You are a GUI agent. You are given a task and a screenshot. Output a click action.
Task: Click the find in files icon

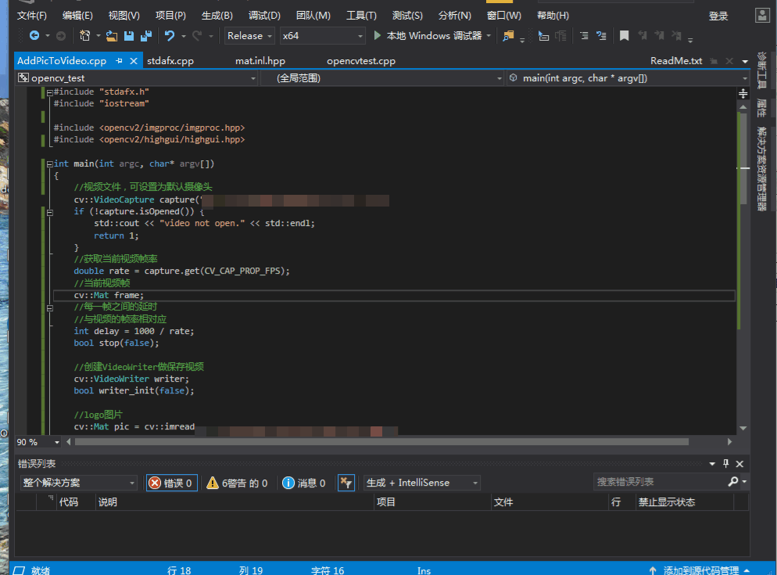(508, 36)
